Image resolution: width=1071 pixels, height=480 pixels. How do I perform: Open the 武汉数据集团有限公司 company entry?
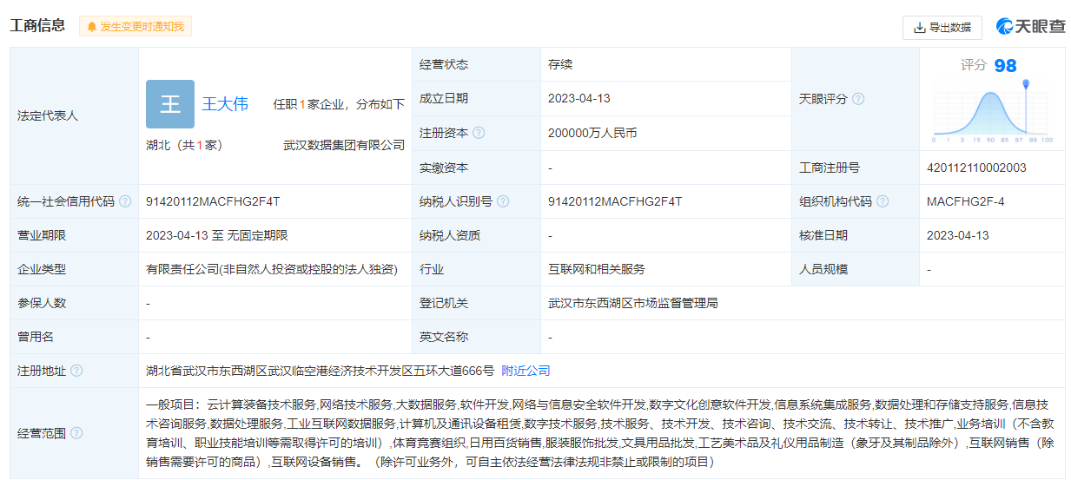coord(344,146)
